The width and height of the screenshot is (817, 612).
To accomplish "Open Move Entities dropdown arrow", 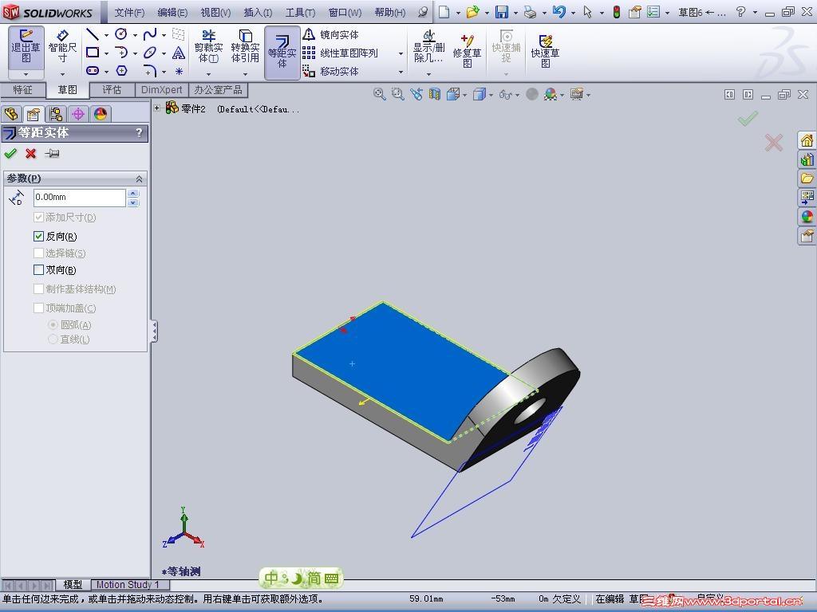I will pos(401,71).
